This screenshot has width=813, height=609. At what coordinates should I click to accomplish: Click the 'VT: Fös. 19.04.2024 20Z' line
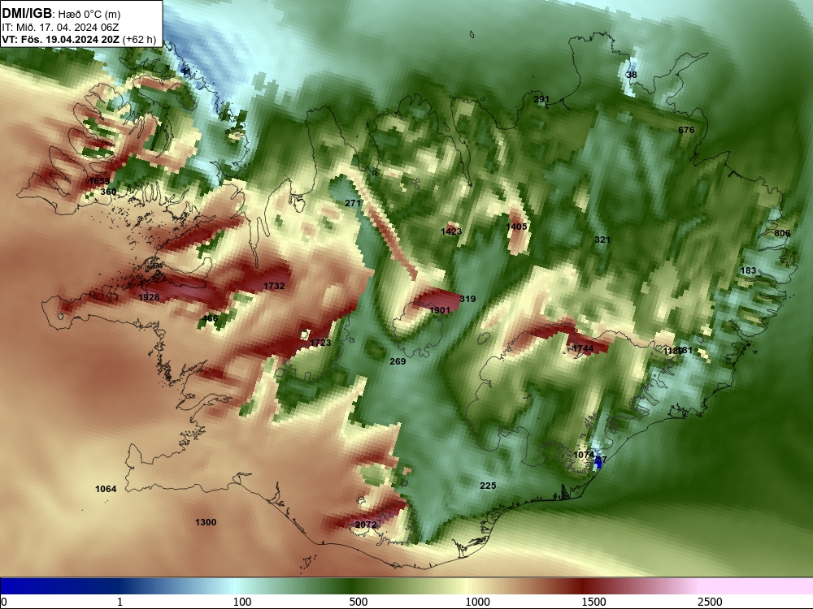coord(61,39)
